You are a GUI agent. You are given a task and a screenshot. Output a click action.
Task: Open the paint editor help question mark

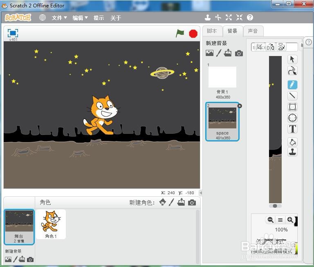[309, 42]
